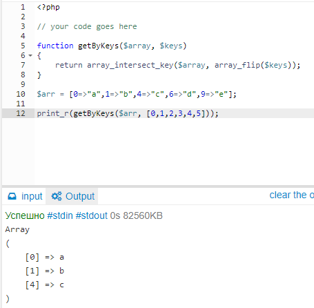Click on the $arr assignment line

pos(137,94)
